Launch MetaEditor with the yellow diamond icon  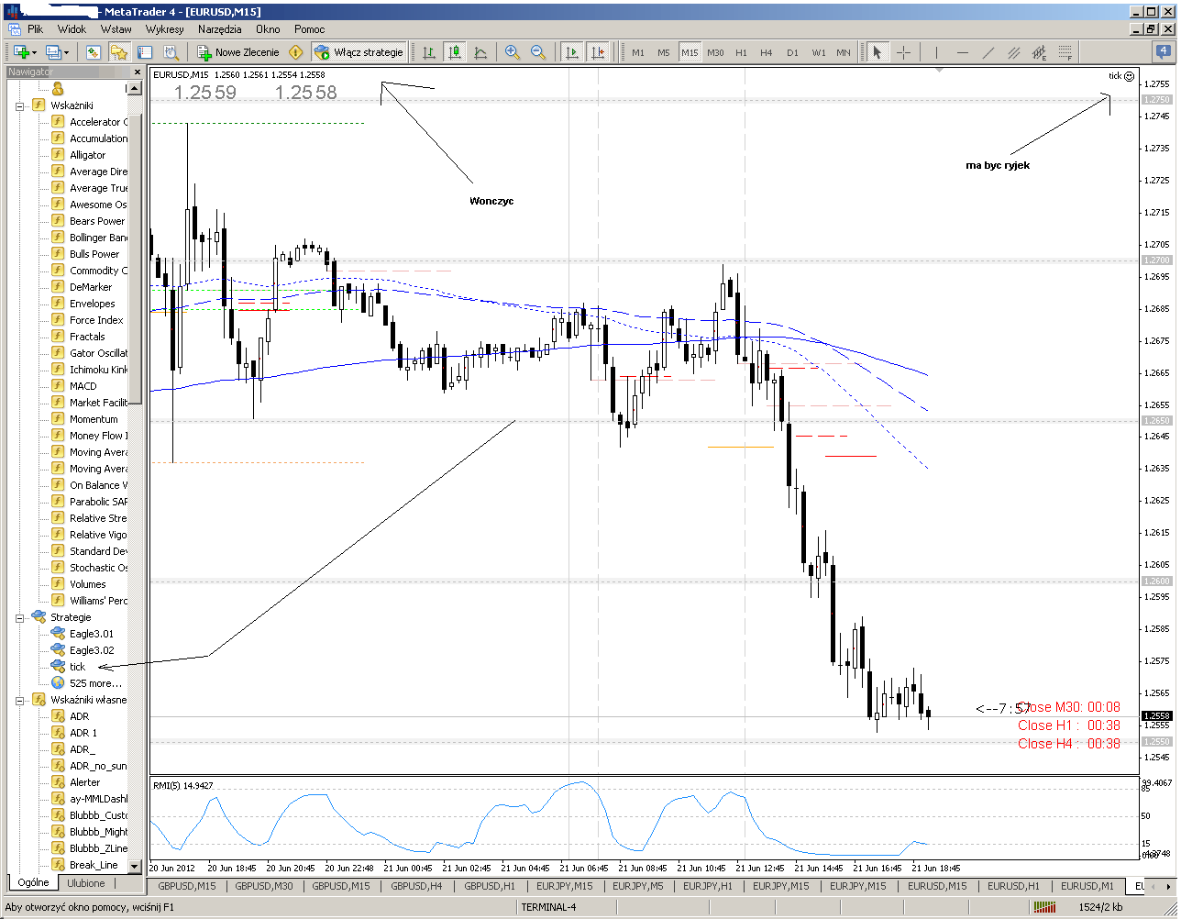(295, 52)
